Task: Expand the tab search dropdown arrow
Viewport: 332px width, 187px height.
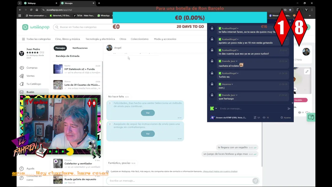Action: (x=20, y=3)
